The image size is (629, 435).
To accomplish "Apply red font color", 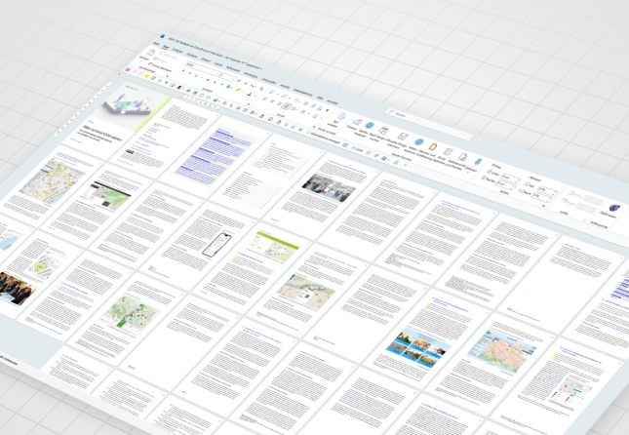I will [249, 95].
